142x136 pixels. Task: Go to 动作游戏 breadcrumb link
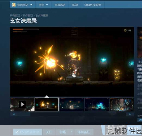point(28,16)
